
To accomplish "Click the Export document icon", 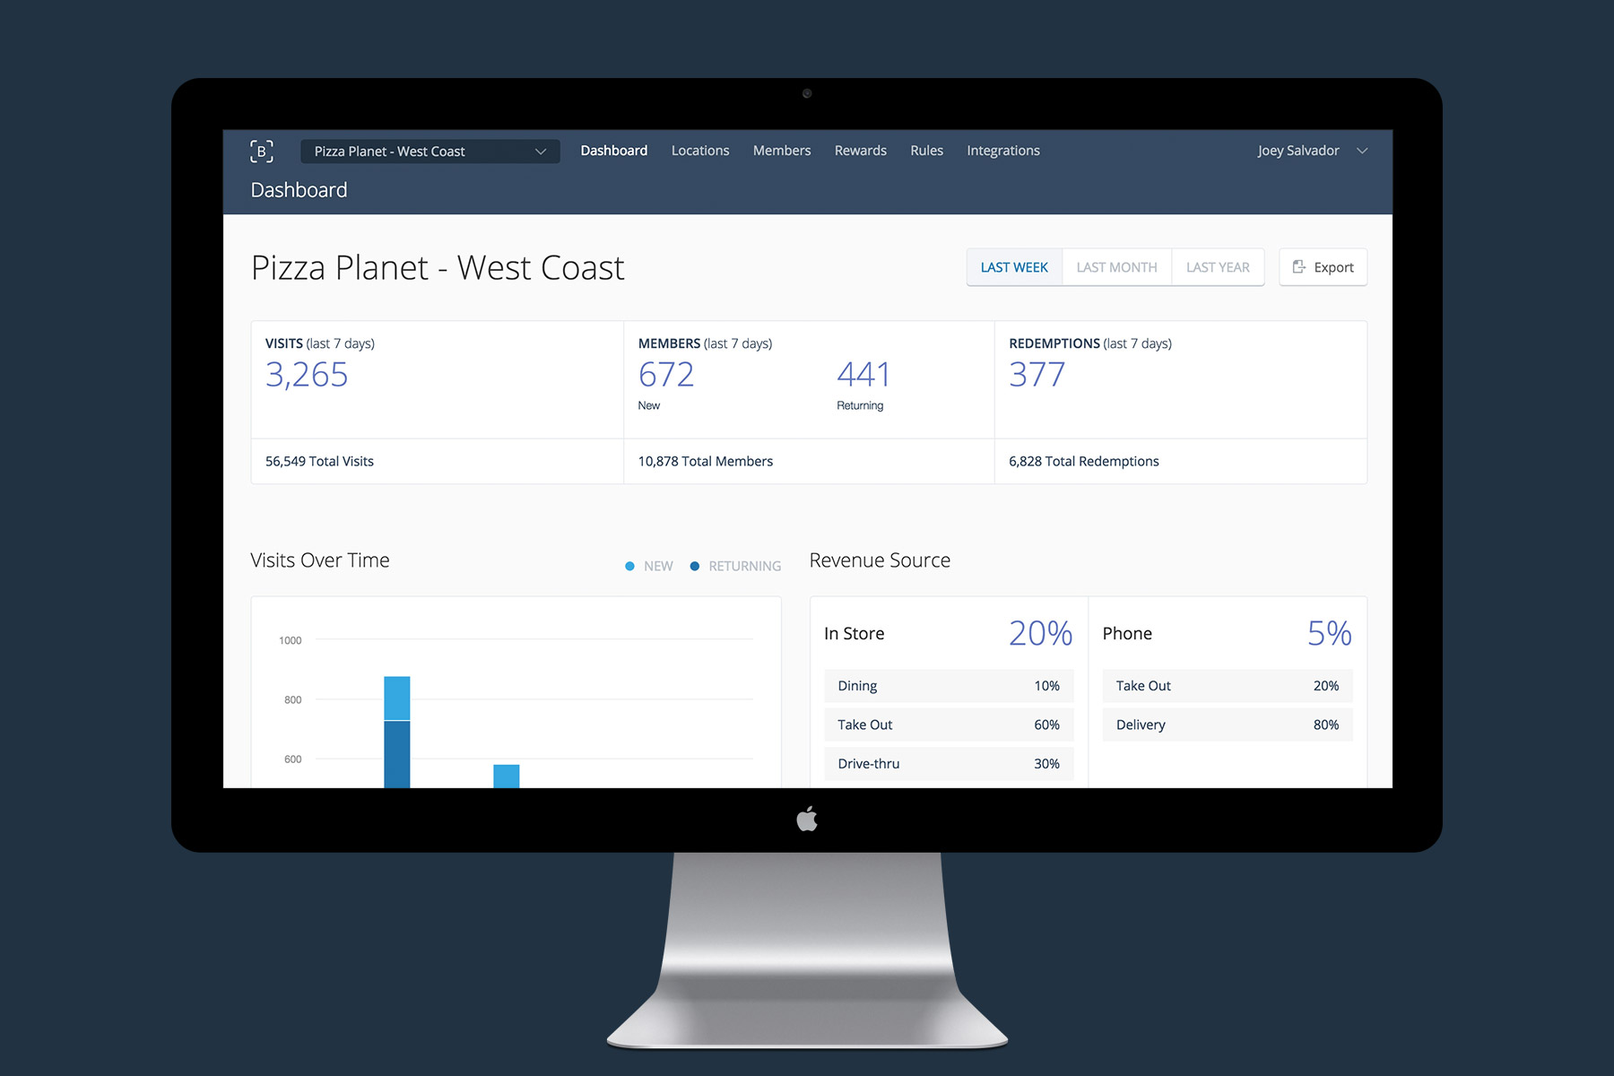I will [1298, 266].
